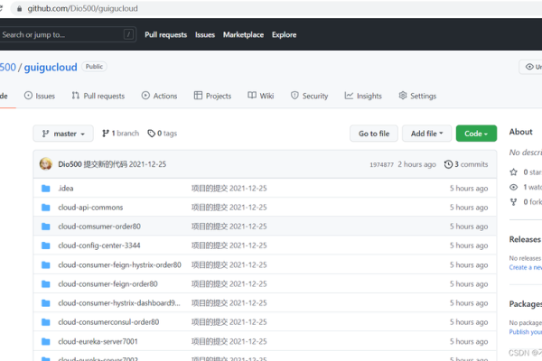Image resolution: width=542 pixels, height=361 pixels.
Task: Switch to the Insights tab
Action: pos(363,96)
